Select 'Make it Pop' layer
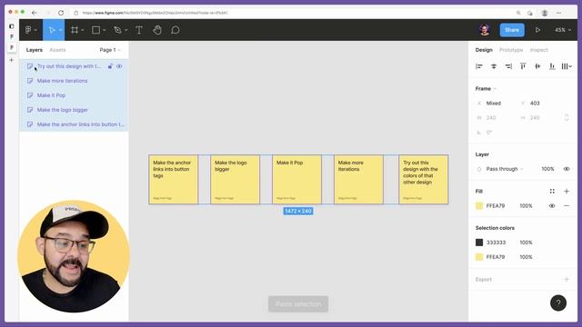 (74, 95)
